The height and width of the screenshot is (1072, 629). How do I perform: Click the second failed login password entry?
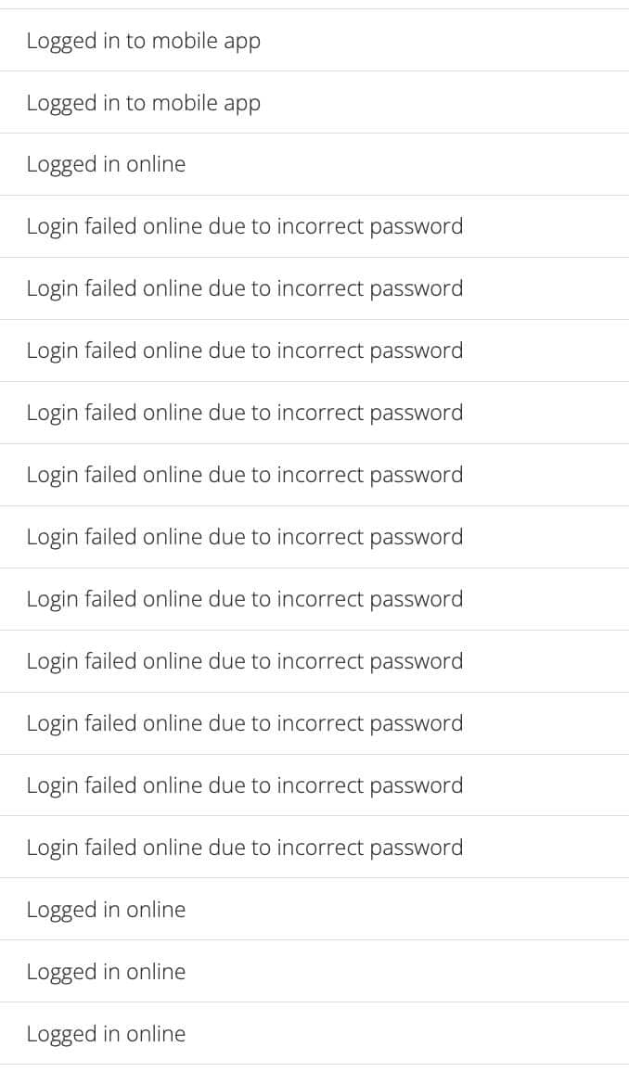point(244,288)
